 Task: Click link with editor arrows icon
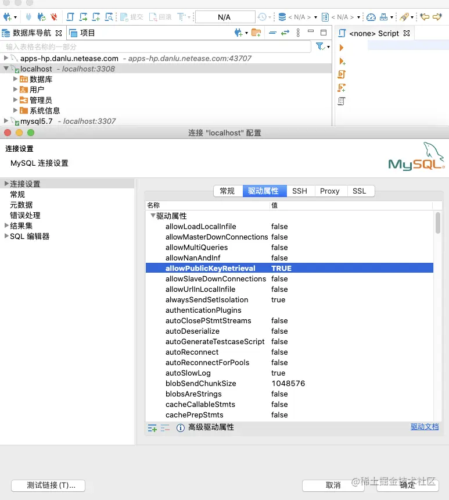point(285,33)
